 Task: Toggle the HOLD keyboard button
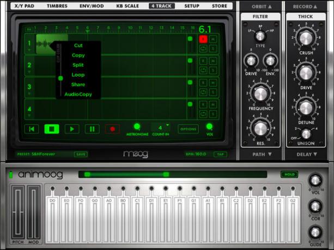[289, 174]
